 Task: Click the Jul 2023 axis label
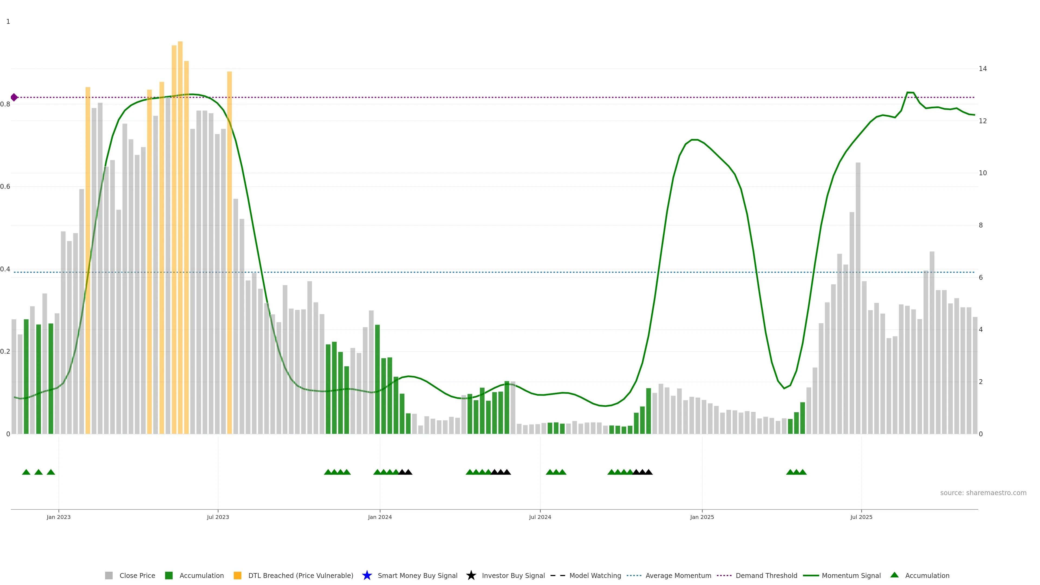217,517
